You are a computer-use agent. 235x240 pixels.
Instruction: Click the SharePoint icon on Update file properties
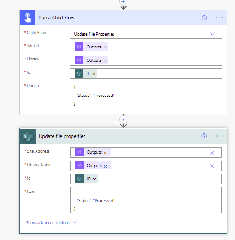point(28,136)
